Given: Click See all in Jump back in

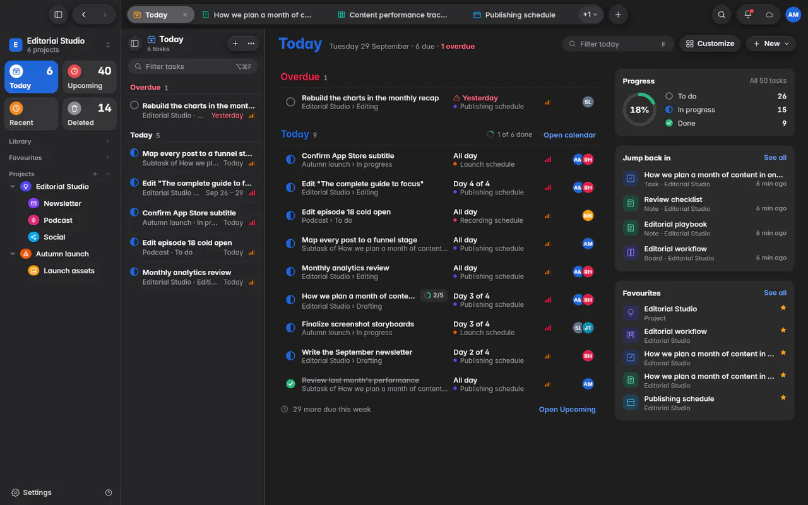Looking at the screenshot, I should click(x=775, y=158).
